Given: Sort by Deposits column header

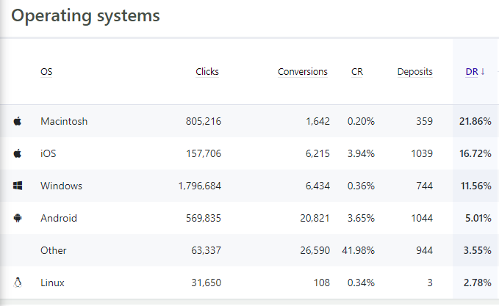Looking at the screenshot, I should coord(414,72).
